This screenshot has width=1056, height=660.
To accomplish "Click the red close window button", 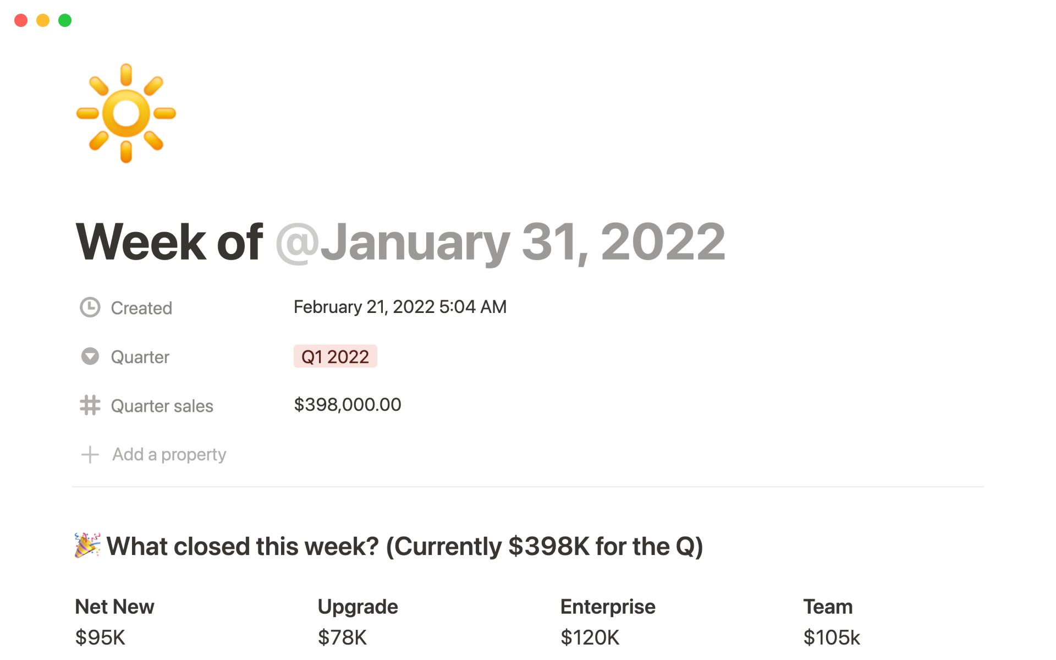I will point(21,20).
